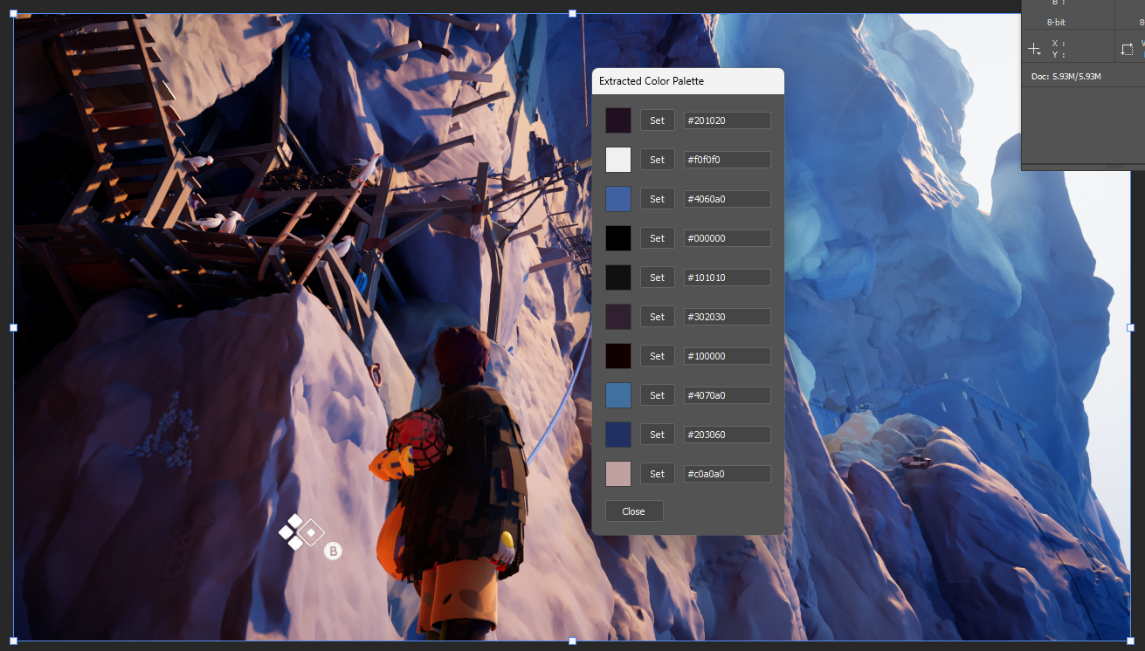Pick the blue #4070a0 color swatch

(618, 395)
